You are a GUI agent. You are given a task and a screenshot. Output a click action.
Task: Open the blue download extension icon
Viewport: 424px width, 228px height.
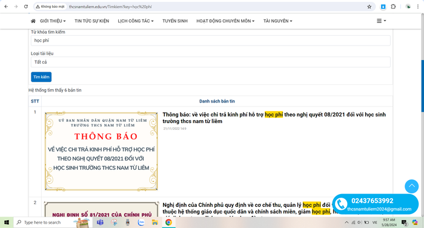tap(383, 7)
